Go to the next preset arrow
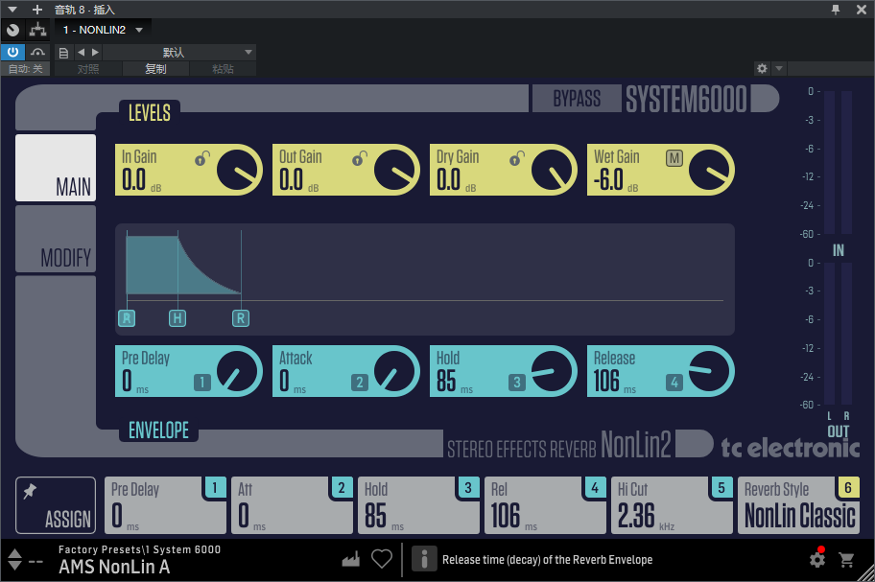Viewport: 875px width, 582px height. [x=95, y=53]
